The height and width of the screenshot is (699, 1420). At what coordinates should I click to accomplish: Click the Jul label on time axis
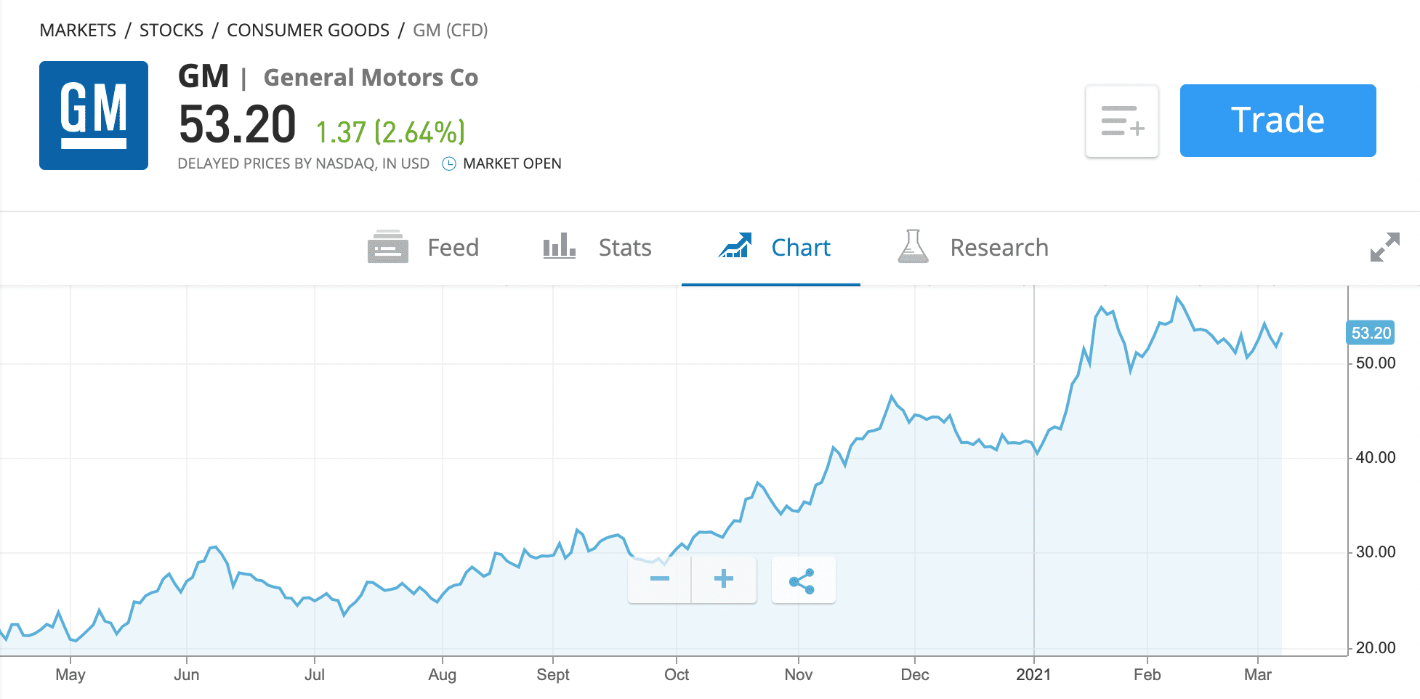point(315,675)
